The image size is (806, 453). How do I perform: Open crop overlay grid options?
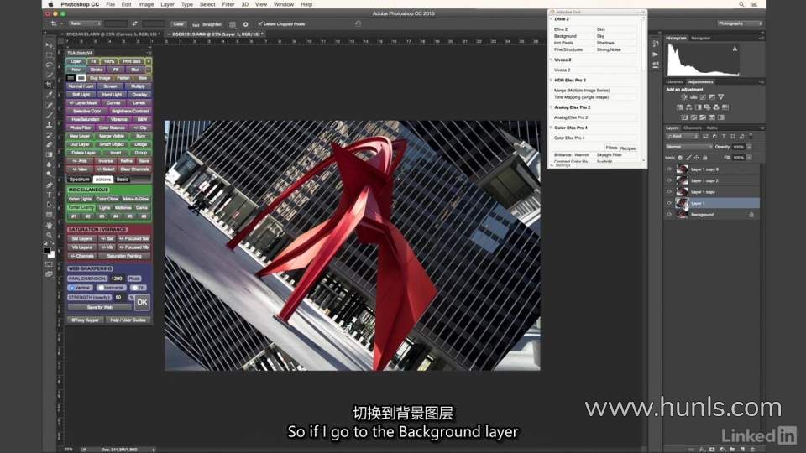233,24
